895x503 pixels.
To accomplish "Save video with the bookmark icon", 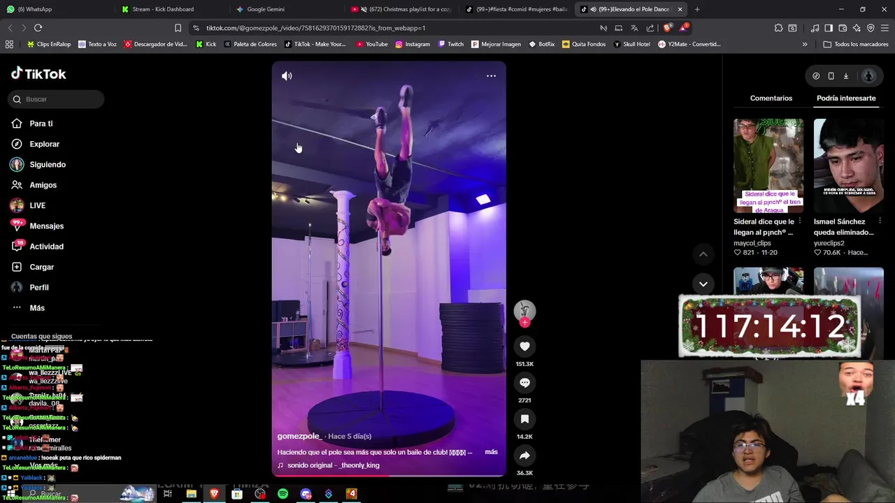I will tap(524, 419).
